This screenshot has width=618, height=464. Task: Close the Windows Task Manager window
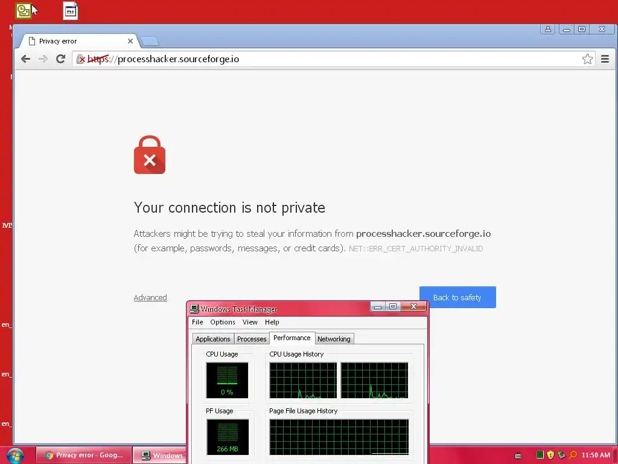click(x=413, y=306)
